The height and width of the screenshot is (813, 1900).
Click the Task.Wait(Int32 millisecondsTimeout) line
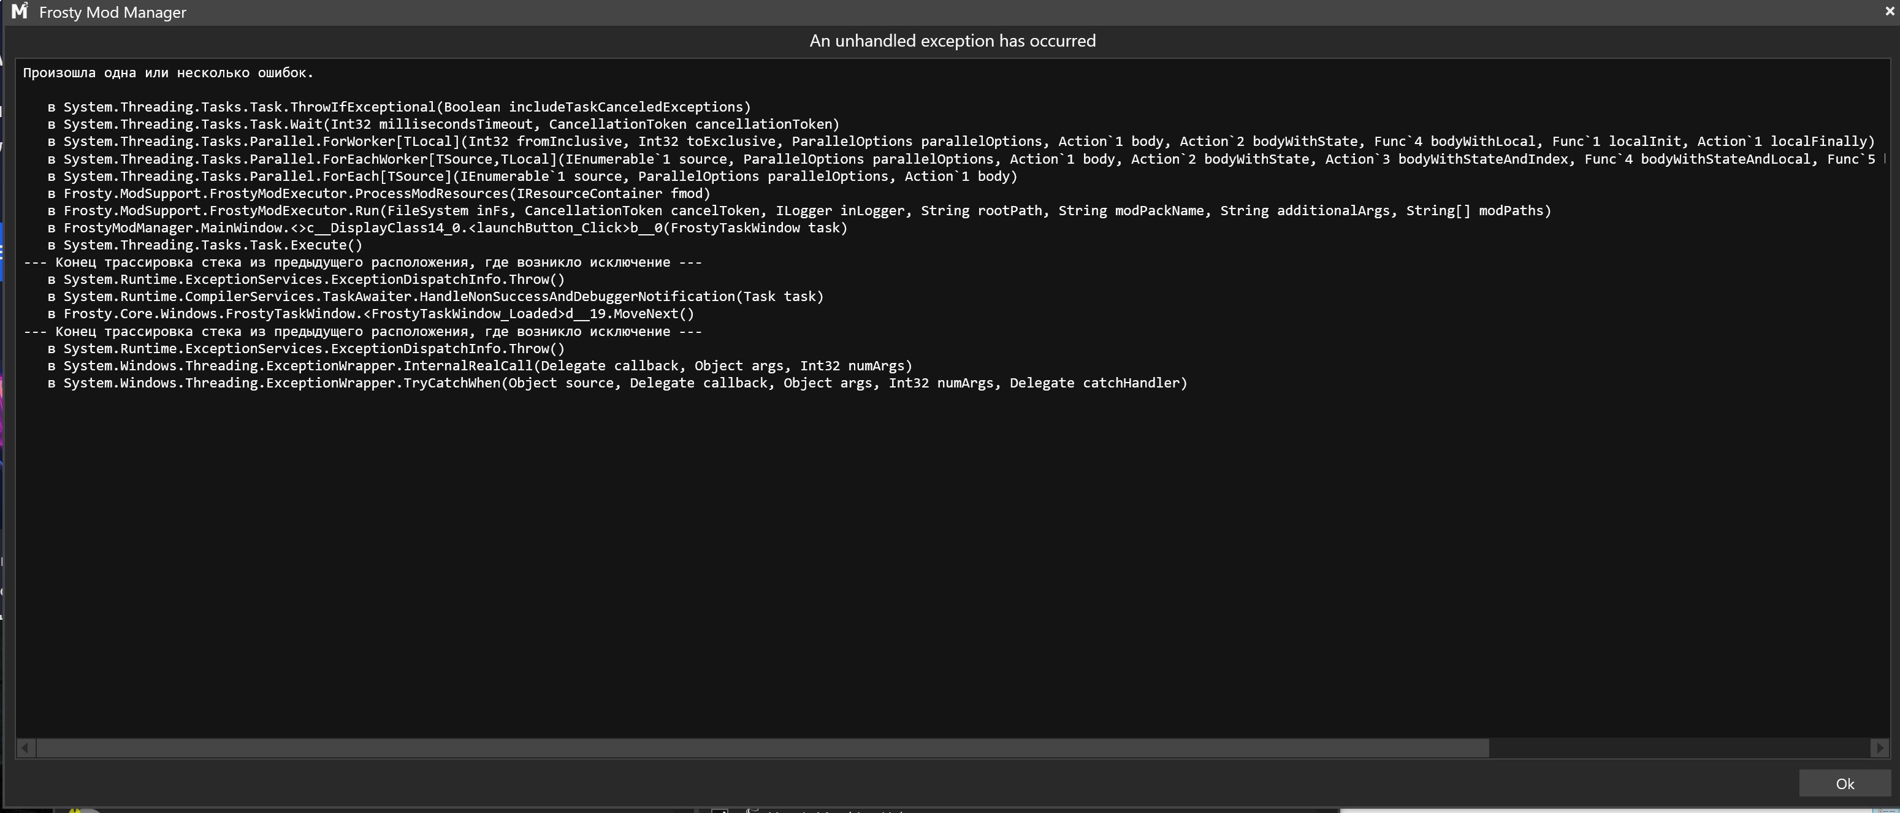pos(443,124)
